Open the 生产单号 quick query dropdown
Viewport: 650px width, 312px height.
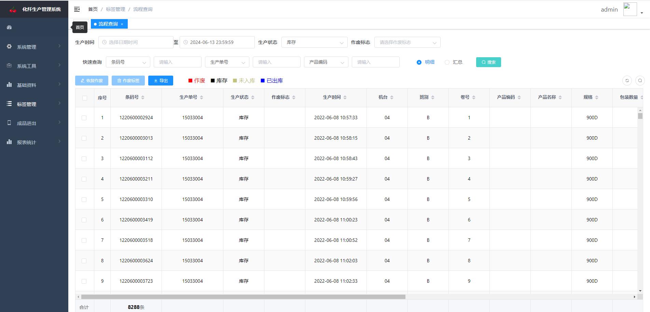point(227,62)
